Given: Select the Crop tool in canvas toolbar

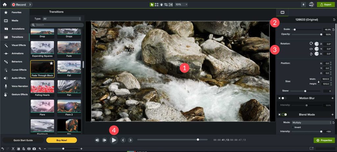Looking at the screenshot, I should click(x=166, y=5).
